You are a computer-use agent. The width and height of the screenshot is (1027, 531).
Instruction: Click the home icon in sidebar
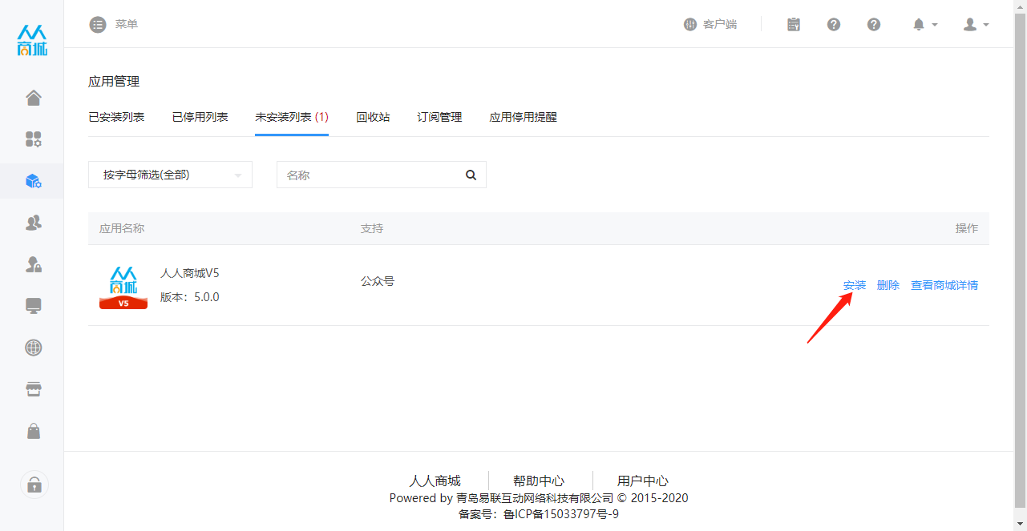pos(34,98)
